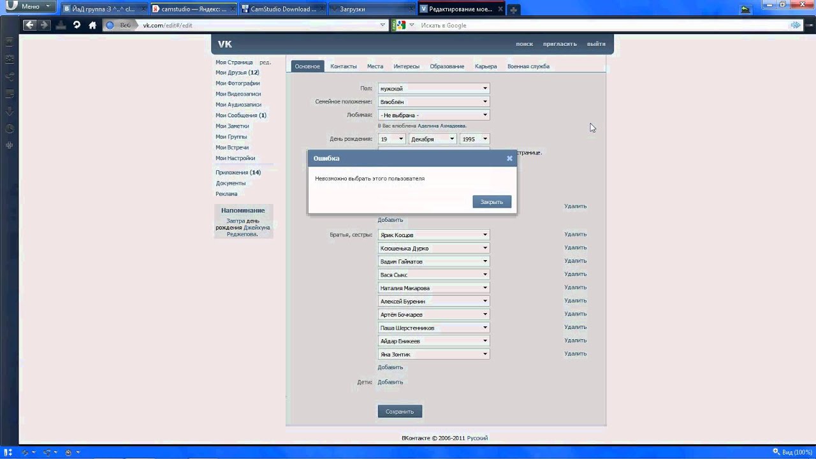This screenshot has width=816, height=459.
Task: Expand the Пол dropdown showing мужской
Action: click(433, 89)
